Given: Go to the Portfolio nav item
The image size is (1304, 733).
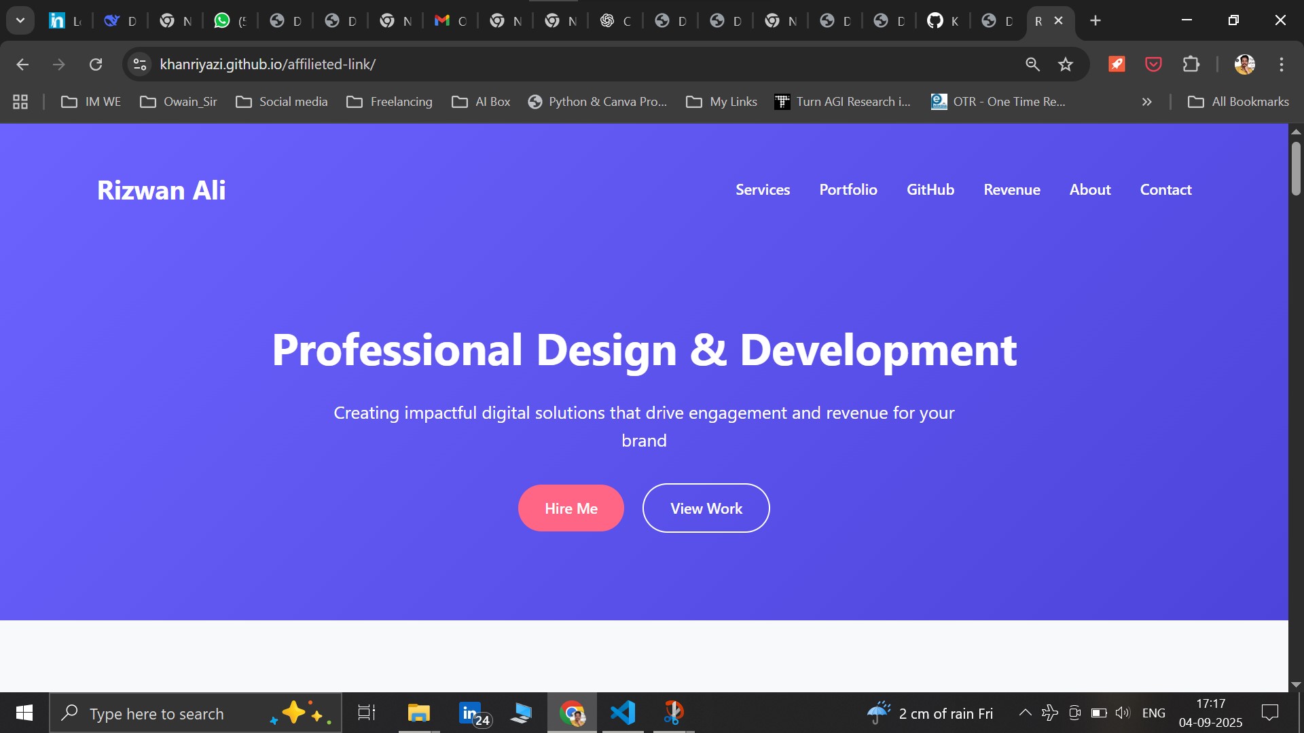Looking at the screenshot, I should (848, 190).
